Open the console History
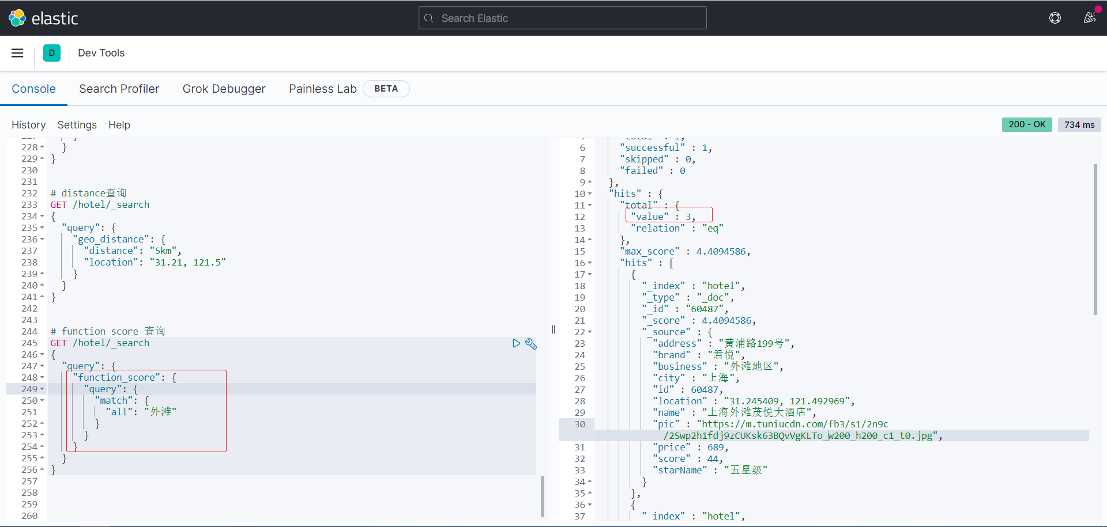1107x527 pixels. 28,125
